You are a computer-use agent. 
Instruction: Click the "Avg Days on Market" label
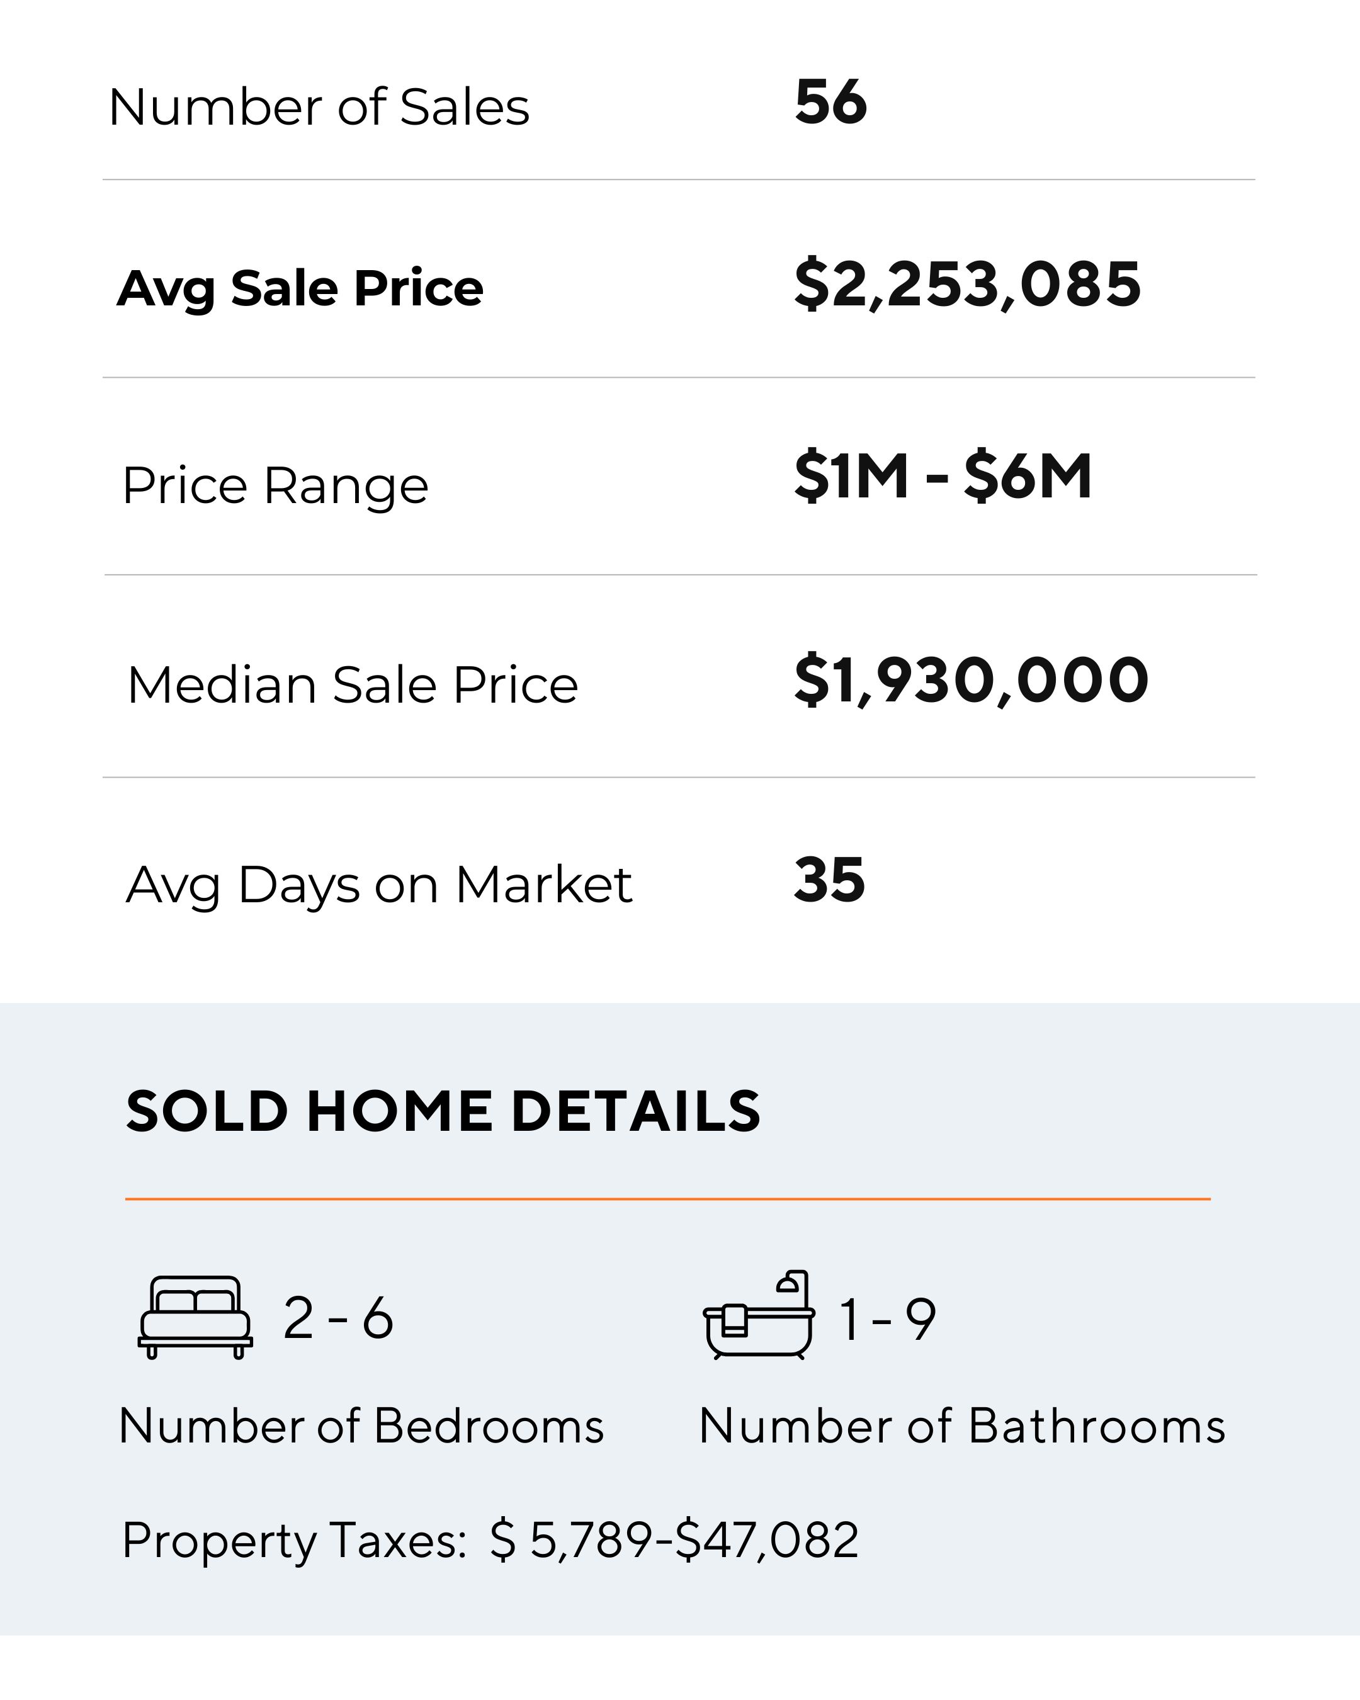point(378,884)
